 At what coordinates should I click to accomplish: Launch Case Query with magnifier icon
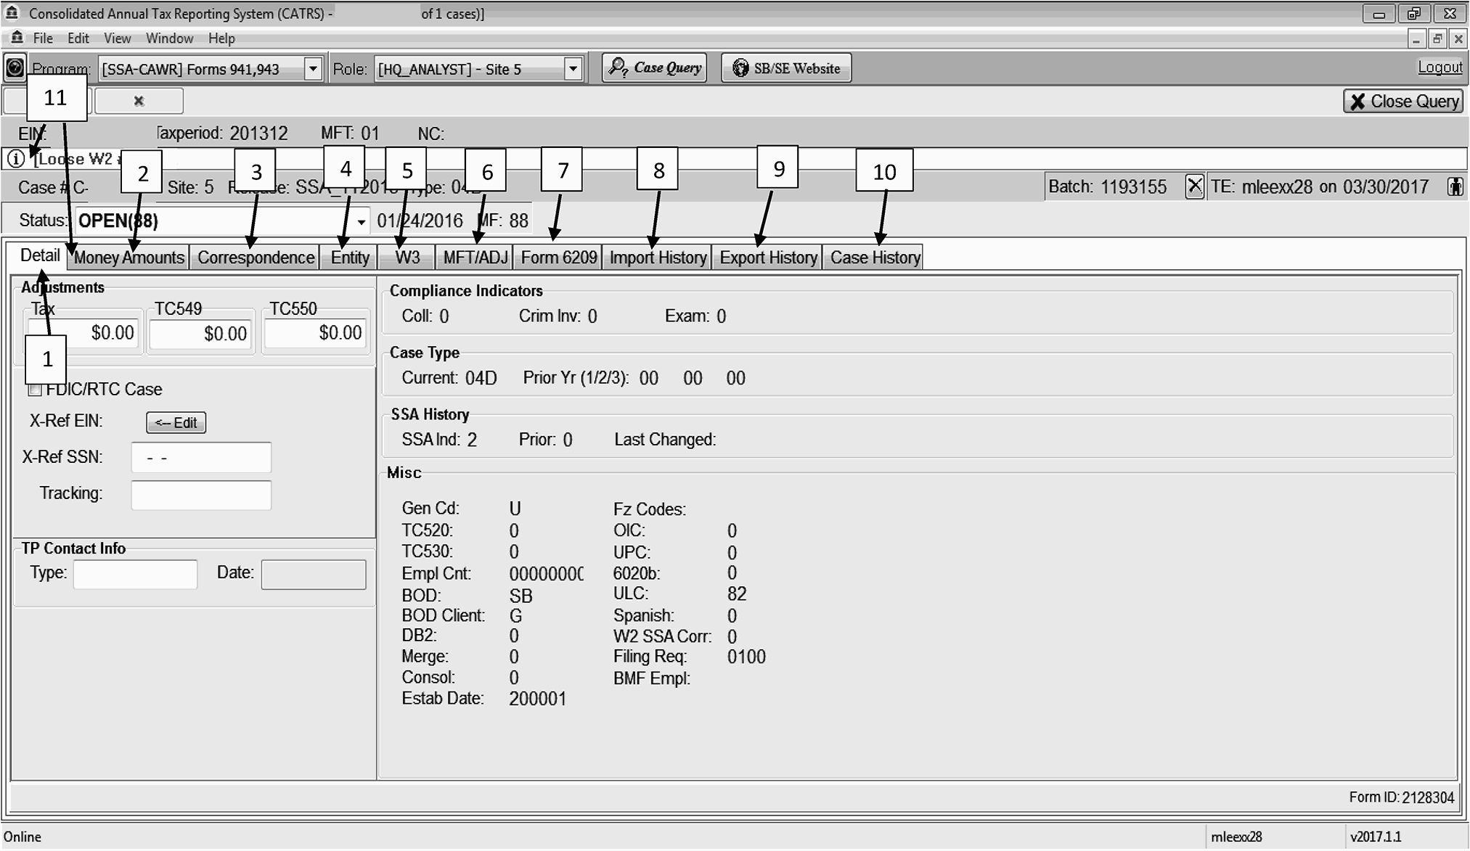click(654, 68)
